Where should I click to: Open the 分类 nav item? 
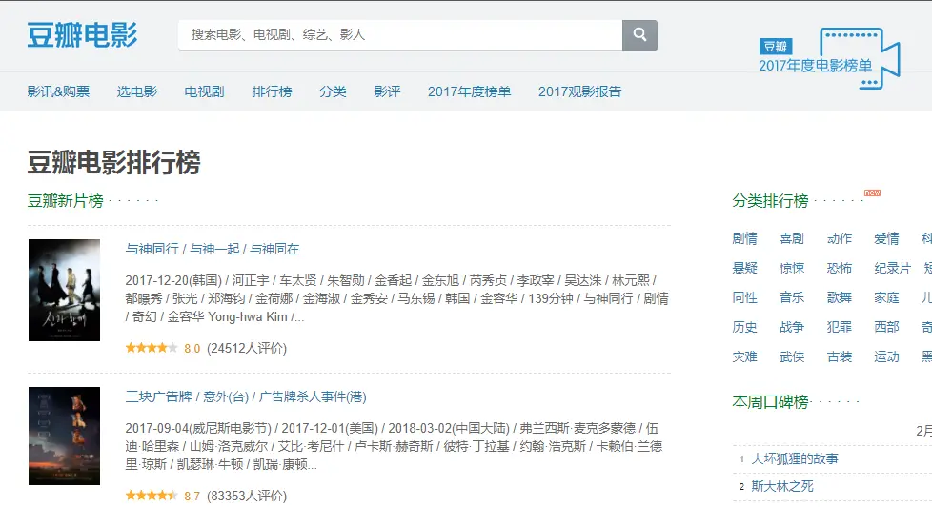(x=333, y=91)
